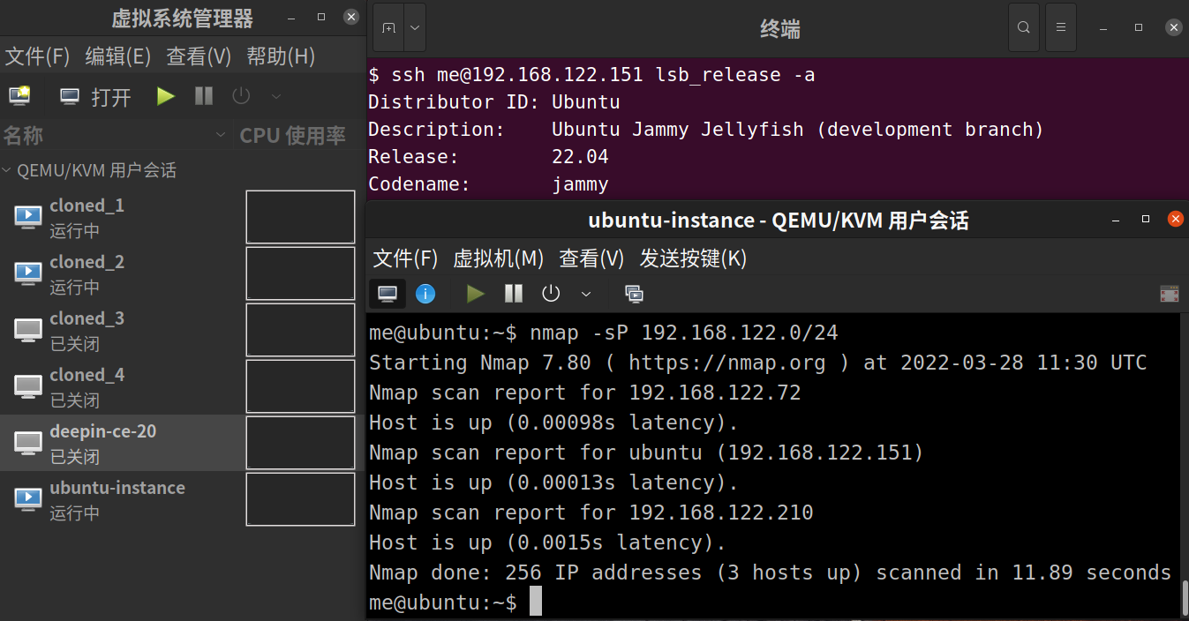Show virtual hardware details info icon
The width and height of the screenshot is (1189, 621).
[x=425, y=294]
